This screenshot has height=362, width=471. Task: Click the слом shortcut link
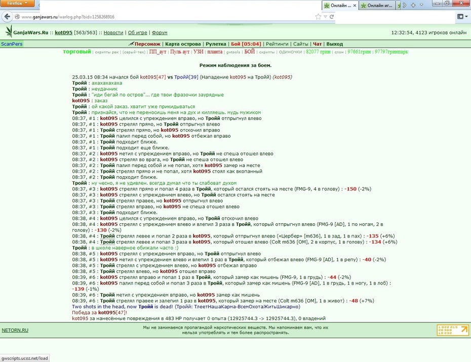(x=339, y=52)
